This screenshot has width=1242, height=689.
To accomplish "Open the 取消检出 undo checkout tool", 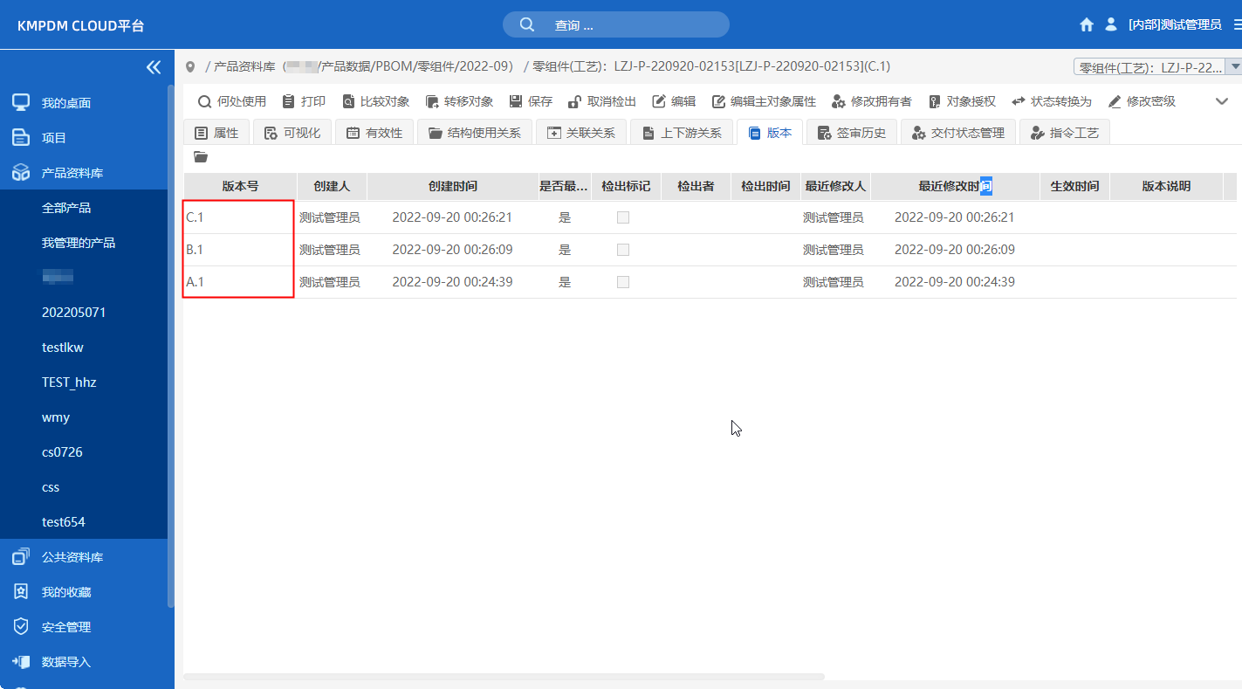I will point(602,101).
